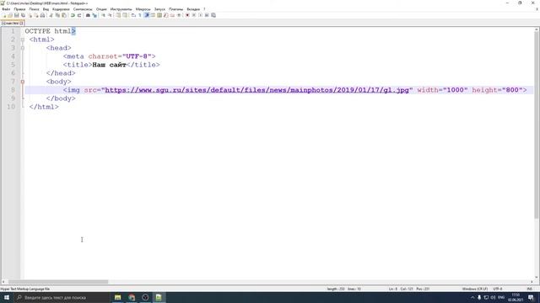Open the taskbar volume control icon
Viewport: 540px width, 303px height.
click(493, 297)
